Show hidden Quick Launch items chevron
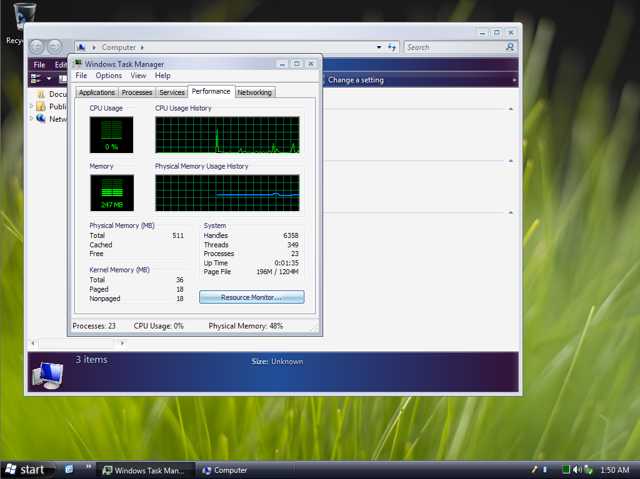Screen dimensions: 640x479 89,466
